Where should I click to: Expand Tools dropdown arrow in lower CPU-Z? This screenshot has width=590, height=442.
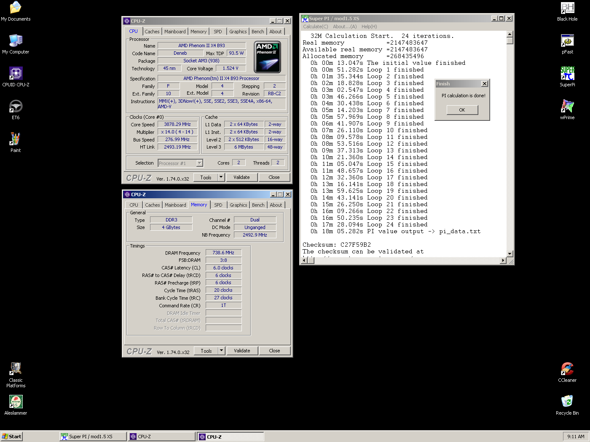point(221,351)
